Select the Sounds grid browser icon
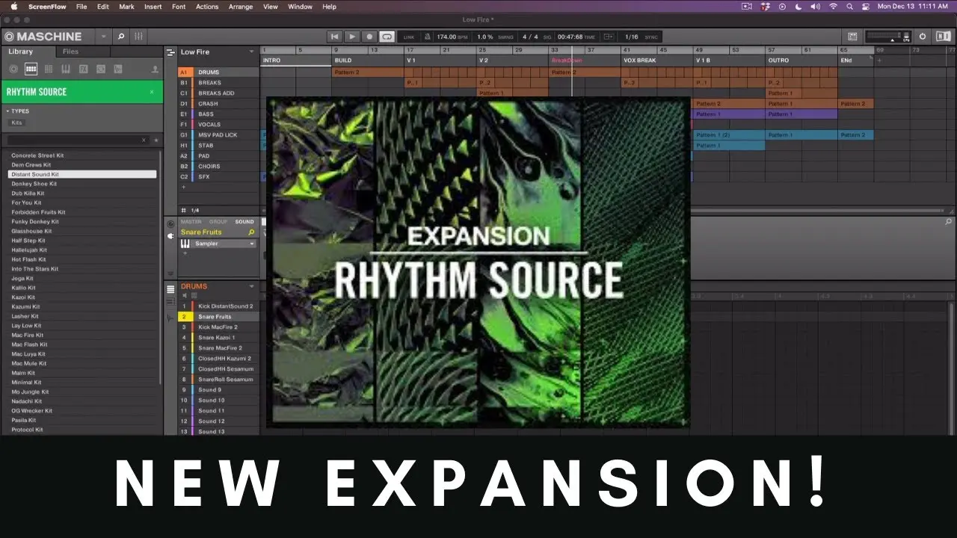Image resolution: width=957 pixels, height=538 pixels. pos(49,69)
